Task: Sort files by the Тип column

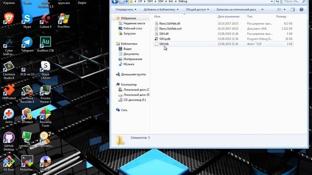Action: [x=250, y=17]
